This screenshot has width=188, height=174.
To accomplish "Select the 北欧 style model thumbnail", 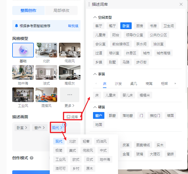I will pos(46,50).
